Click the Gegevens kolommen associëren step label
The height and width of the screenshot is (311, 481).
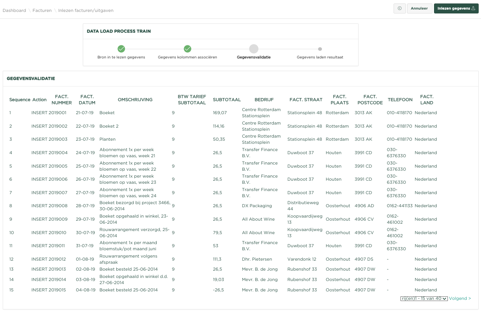coord(188,57)
